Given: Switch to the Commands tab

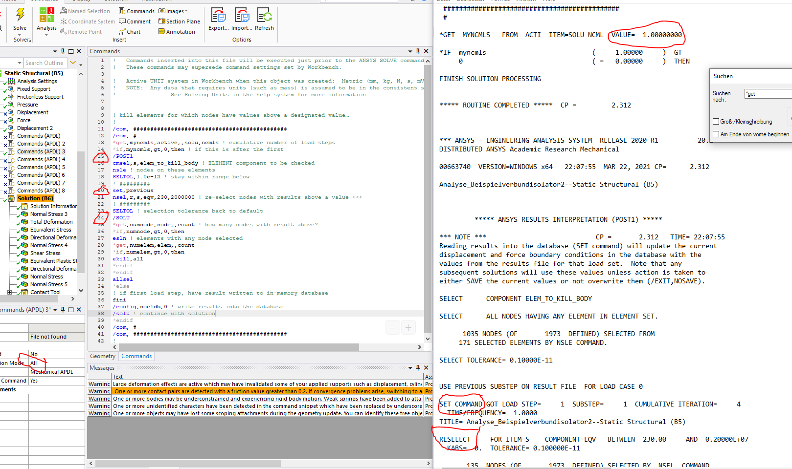Looking at the screenshot, I should click(136, 356).
